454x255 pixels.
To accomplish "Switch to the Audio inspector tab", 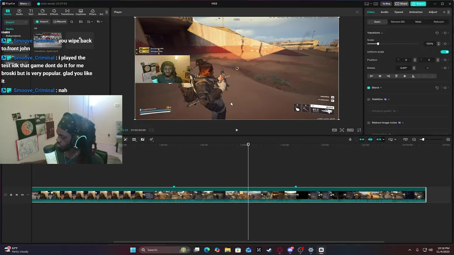I will (x=384, y=12).
